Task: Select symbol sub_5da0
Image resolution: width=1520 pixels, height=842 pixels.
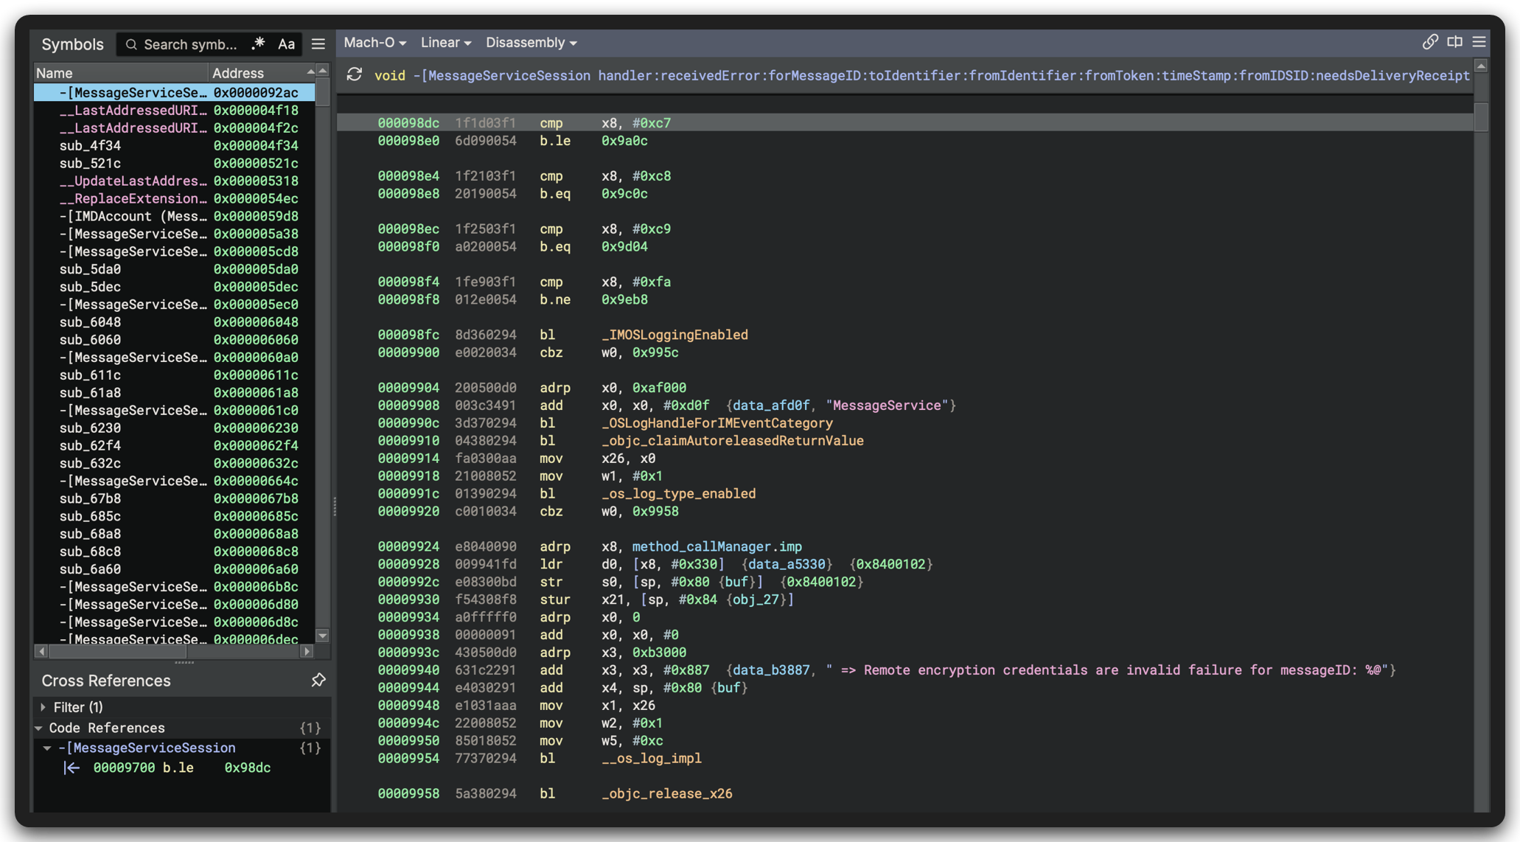Action: [x=174, y=269]
